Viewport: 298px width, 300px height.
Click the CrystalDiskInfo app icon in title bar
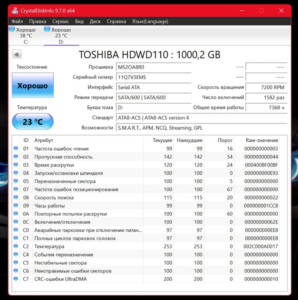pyautogui.click(x=15, y=11)
